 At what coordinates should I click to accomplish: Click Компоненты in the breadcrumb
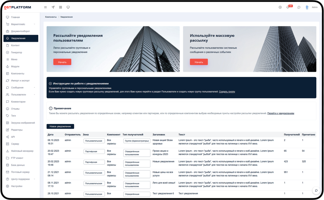point(51,17)
